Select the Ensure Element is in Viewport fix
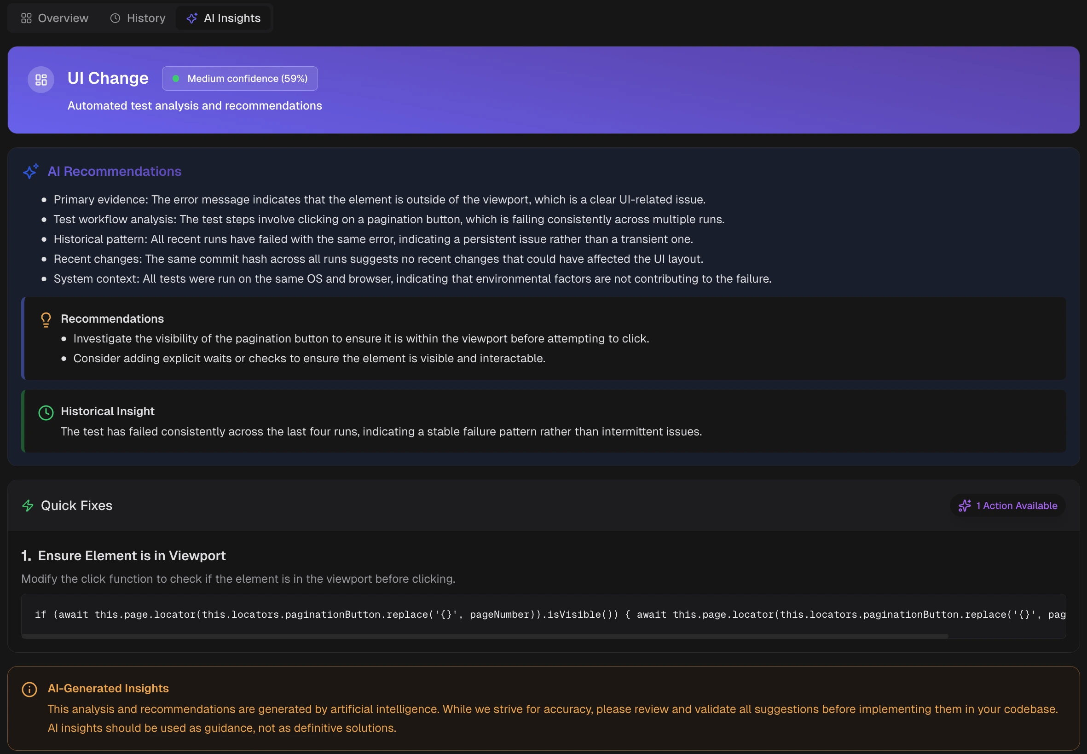 132,556
